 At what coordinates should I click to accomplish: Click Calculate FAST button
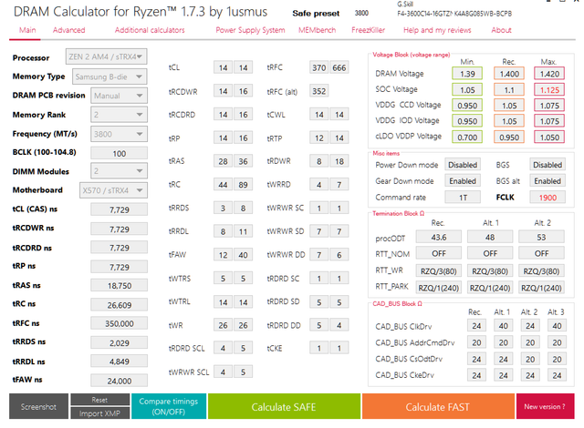[438, 406]
